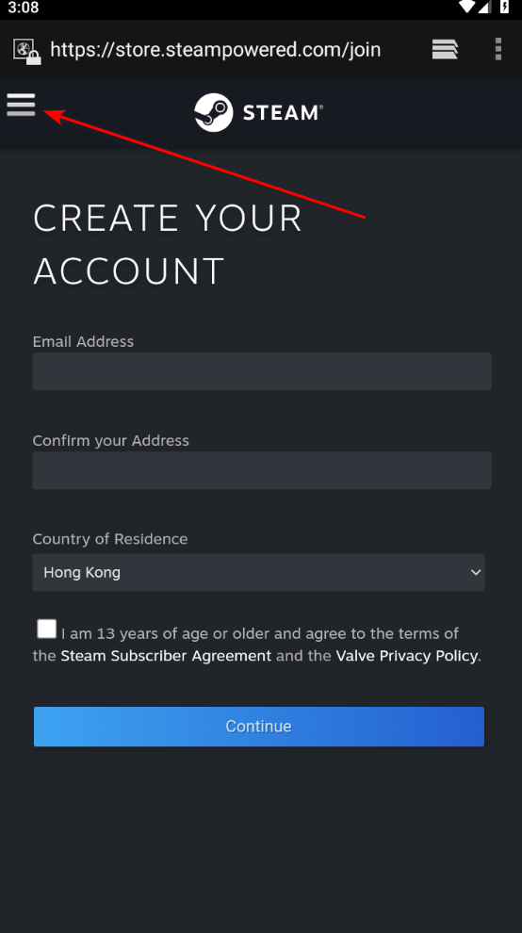
Task: Open the Valve Privacy Policy link
Action: [x=406, y=656]
